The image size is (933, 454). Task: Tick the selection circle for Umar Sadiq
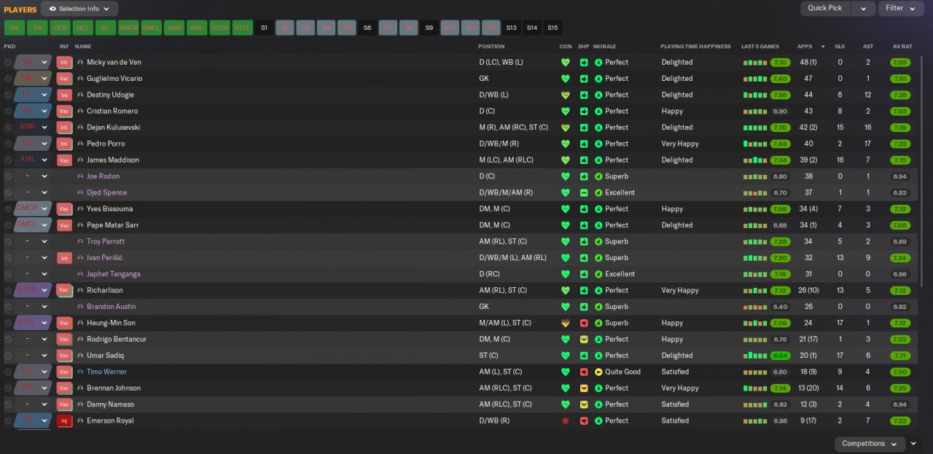[8, 356]
